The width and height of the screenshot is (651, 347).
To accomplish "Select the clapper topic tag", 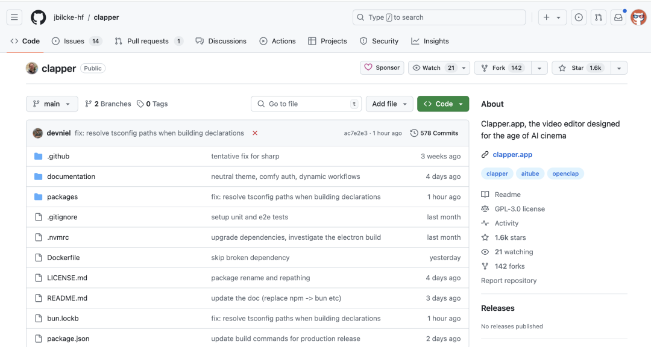I will (497, 173).
